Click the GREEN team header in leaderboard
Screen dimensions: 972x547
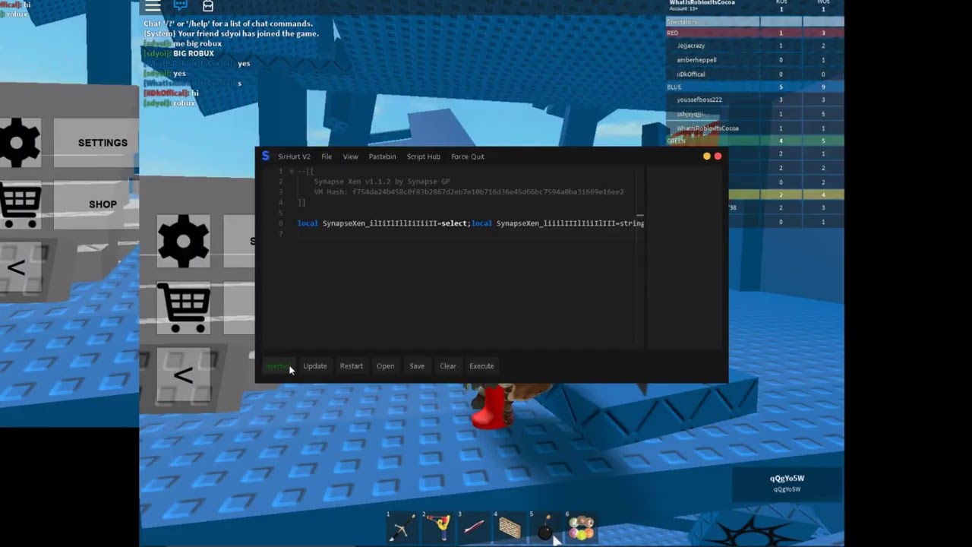(755, 141)
